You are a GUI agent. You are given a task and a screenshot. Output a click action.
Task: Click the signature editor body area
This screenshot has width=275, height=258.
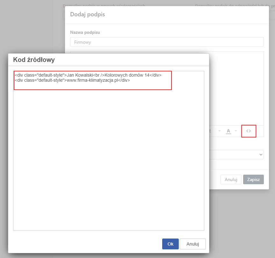point(236,88)
